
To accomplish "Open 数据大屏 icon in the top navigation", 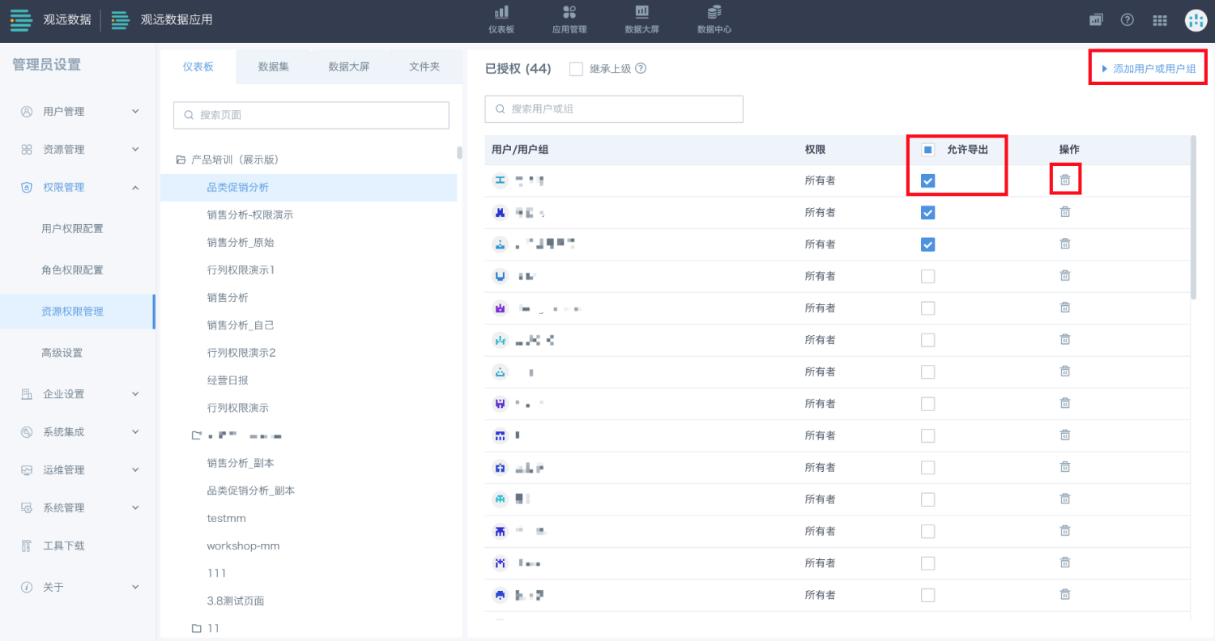I will pyautogui.click(x=642, y=12).
